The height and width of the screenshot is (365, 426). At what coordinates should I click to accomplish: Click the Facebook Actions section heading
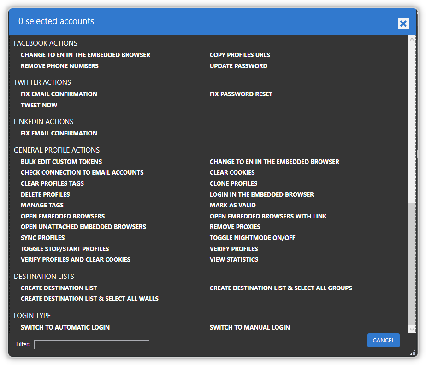(45, 43)
